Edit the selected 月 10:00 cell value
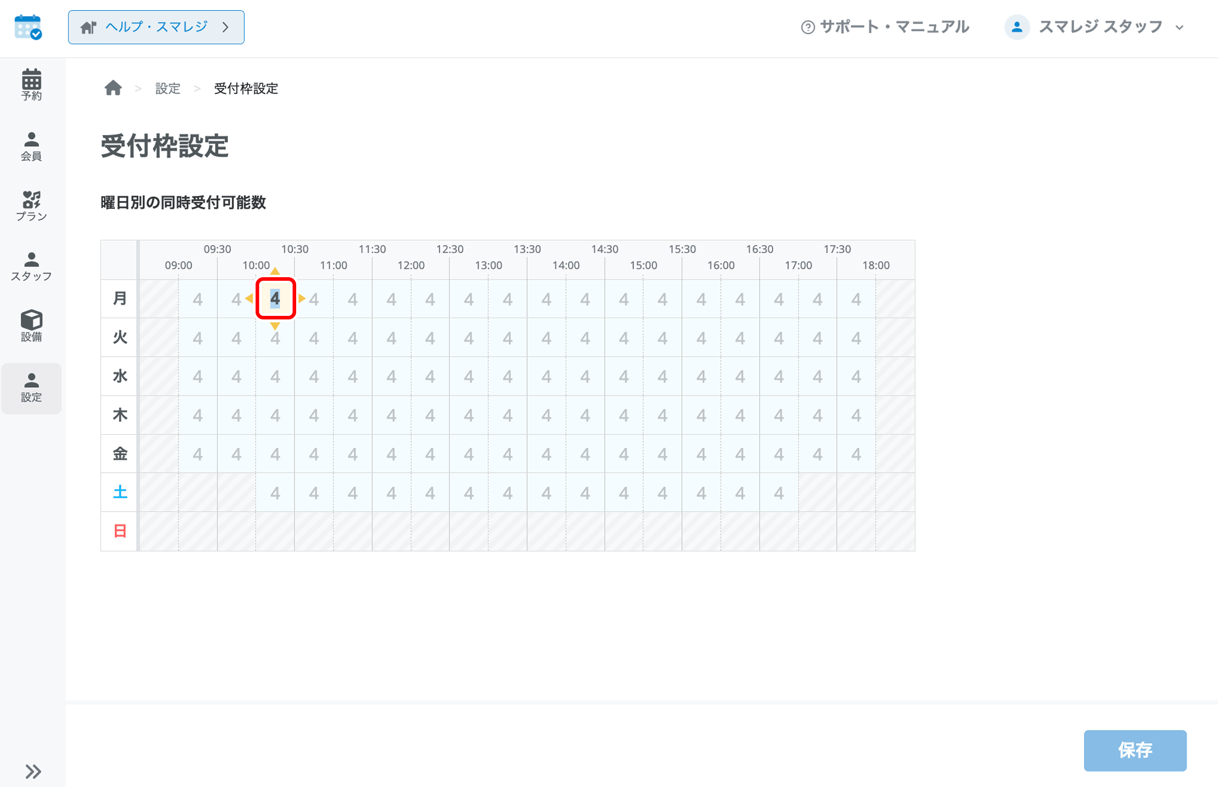 coord(275,299)
